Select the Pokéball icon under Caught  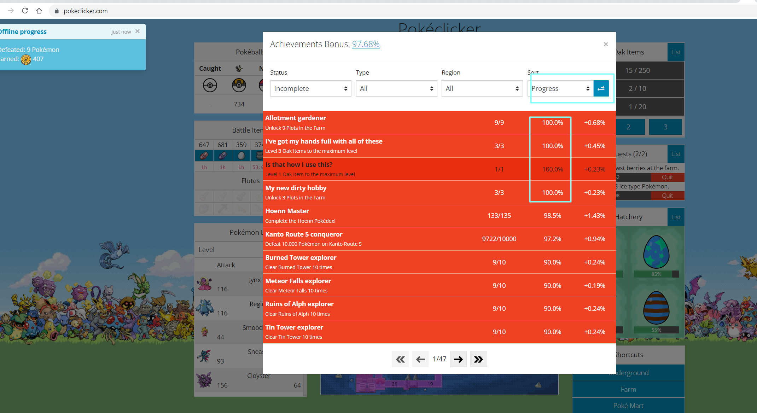pos(210,85)
